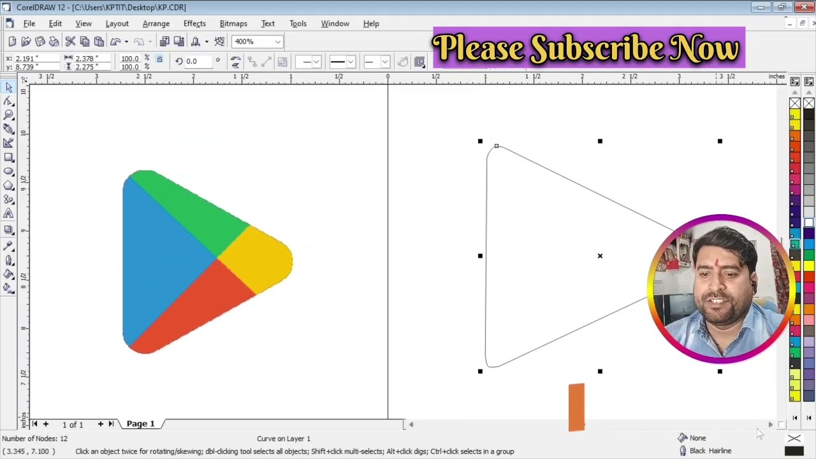
Task: Click the Print icon
Action: point(54,41)
